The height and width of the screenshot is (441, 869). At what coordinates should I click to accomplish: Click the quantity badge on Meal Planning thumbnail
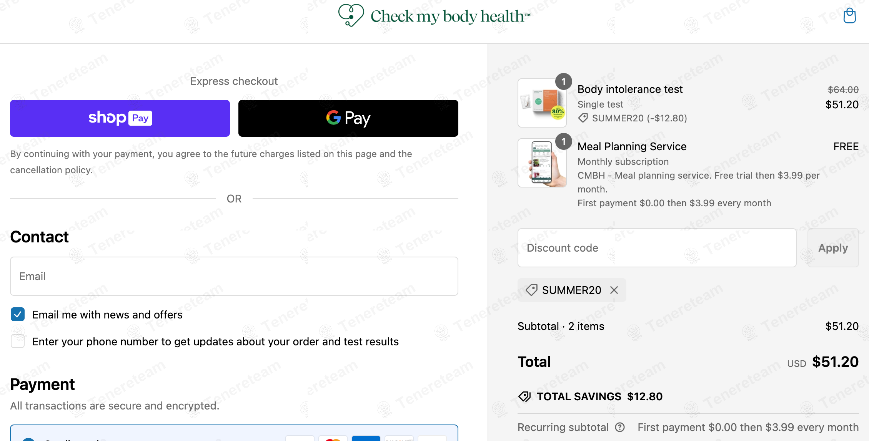[x=564, y=141]
